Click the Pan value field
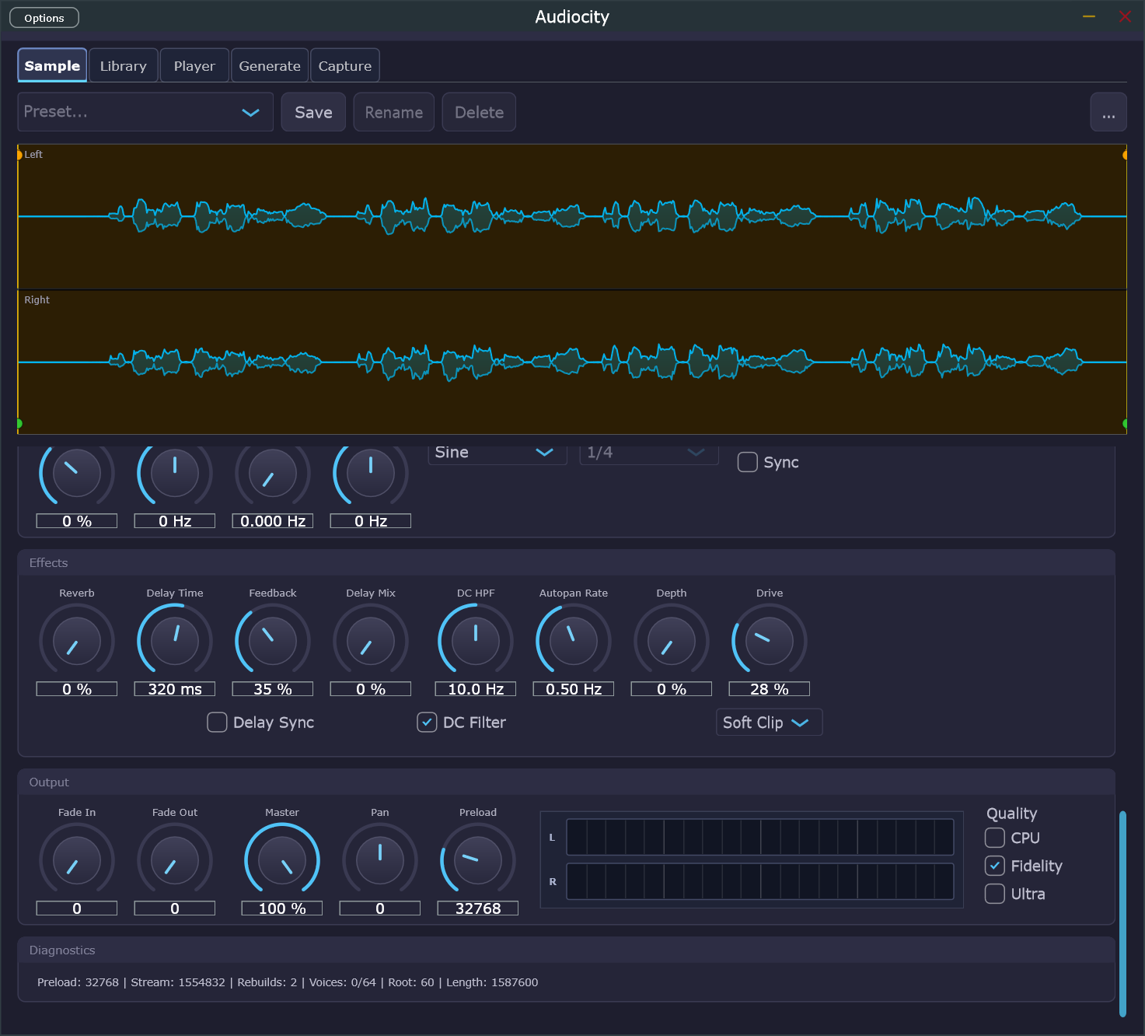1145x1036 pixels. (380, 908)
